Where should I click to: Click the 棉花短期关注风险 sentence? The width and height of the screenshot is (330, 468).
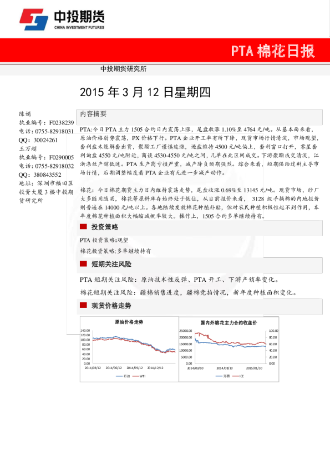(189, 292)
